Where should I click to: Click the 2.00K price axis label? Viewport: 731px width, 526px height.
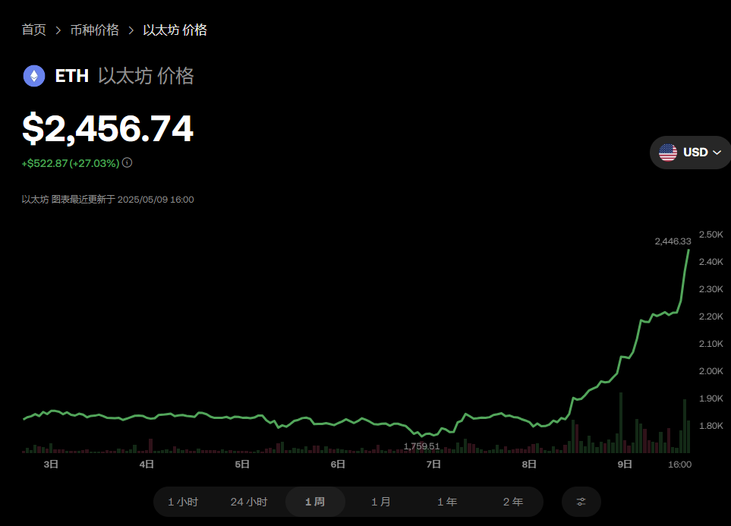click(711, 371)
